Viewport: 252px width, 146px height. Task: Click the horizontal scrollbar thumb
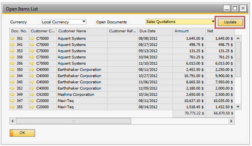coord(74,121)
